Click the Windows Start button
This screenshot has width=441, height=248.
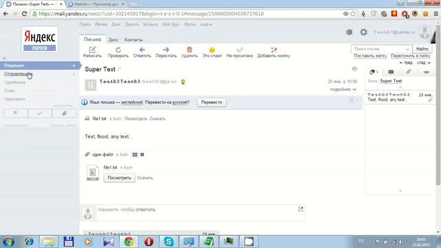[x=8, y=242]
